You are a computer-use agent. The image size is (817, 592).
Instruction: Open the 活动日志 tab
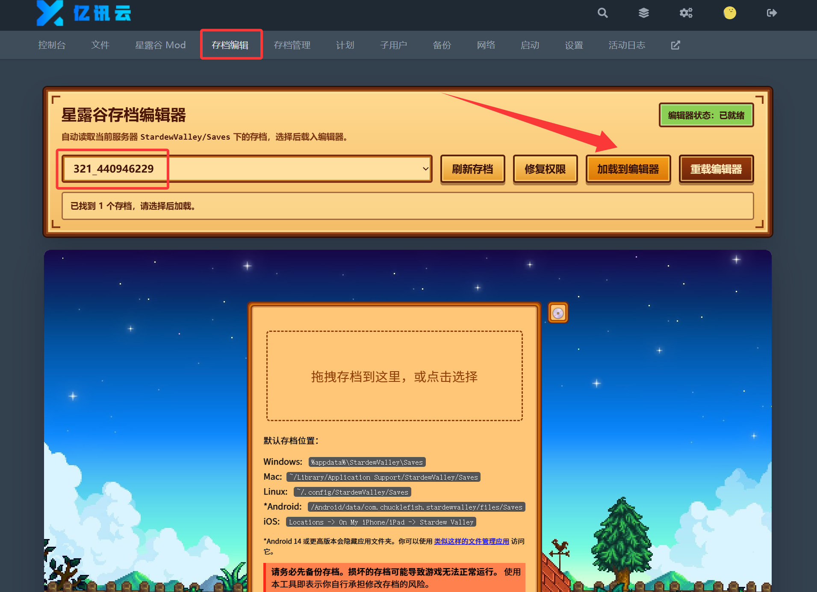tap(627, 45)
